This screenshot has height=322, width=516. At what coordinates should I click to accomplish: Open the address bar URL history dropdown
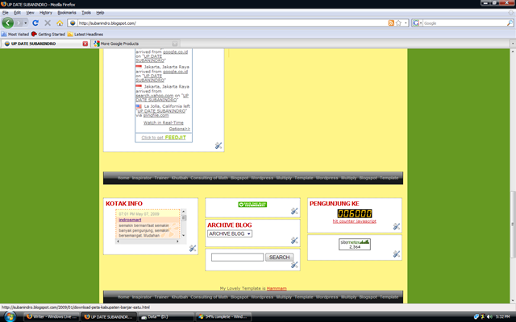pos(406,23)
